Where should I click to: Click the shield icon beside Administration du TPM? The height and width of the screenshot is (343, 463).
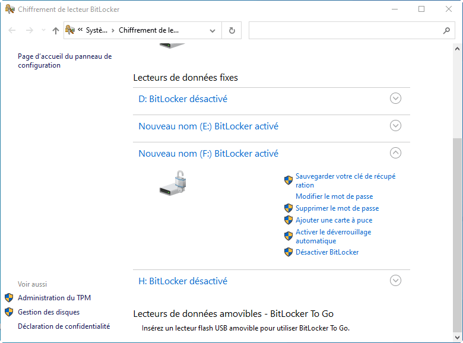9,298
